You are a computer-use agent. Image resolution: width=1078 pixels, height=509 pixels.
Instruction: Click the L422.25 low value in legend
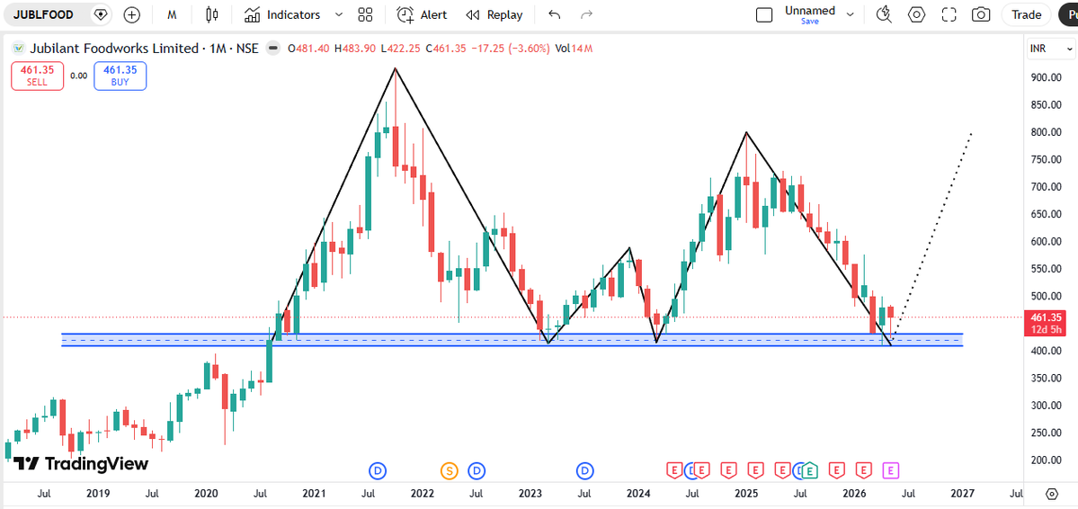click(401, 49)
